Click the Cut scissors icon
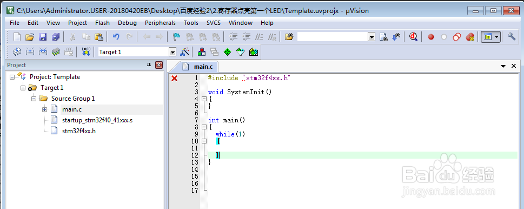 [x=72, y=37]
